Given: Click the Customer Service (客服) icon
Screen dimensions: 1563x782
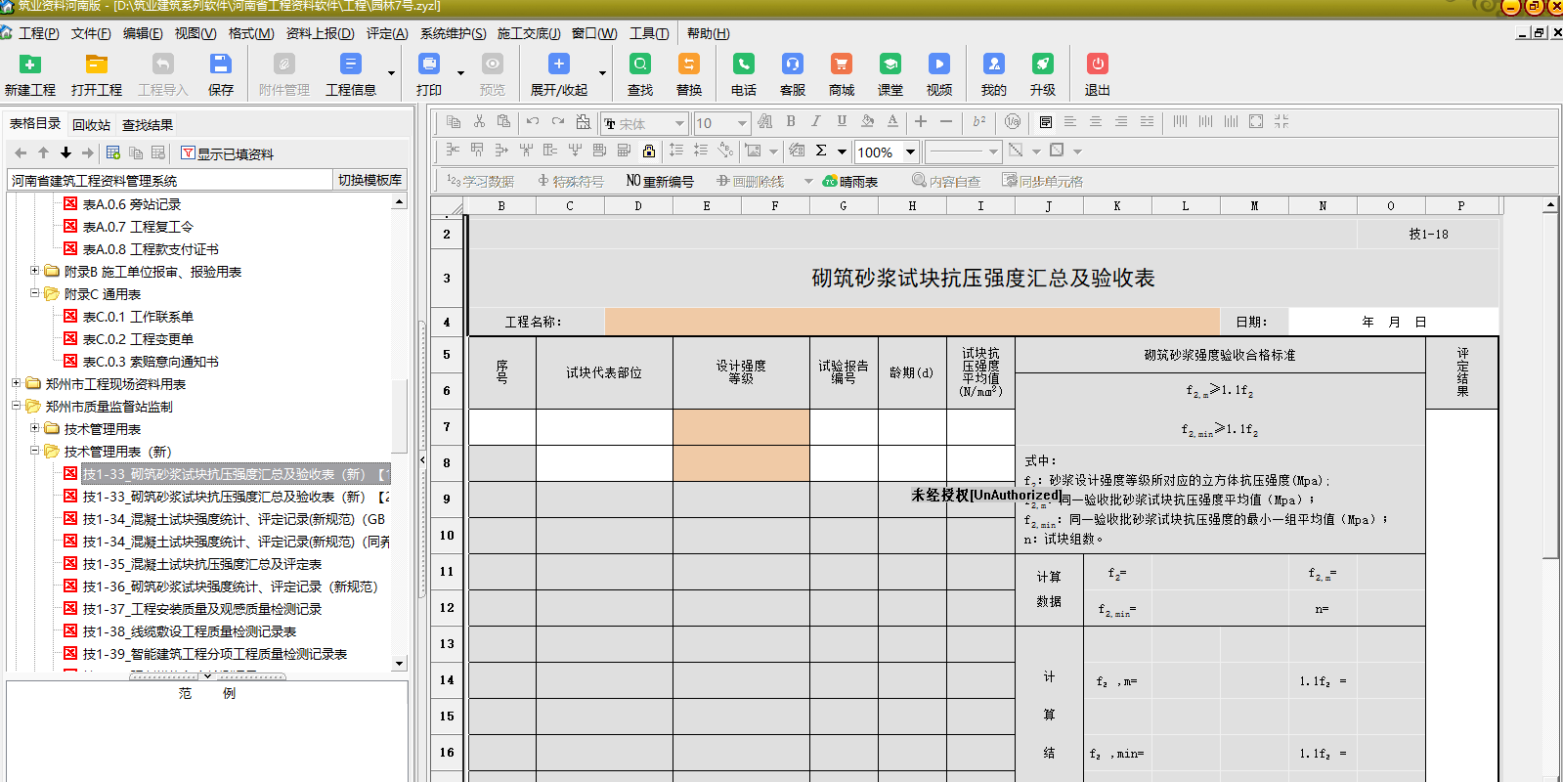Looking at the screenshot, I should (793, 65).
